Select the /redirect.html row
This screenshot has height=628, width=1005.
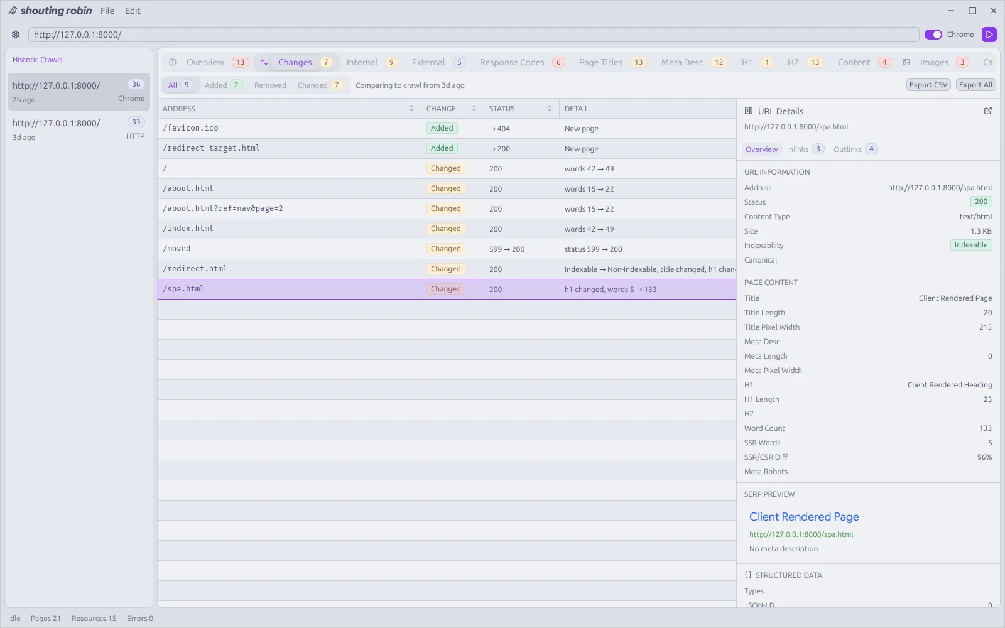(447, 269)
